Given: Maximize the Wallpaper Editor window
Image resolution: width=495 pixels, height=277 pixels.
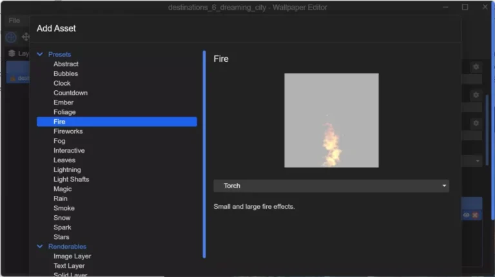Looking at the screenshot, I should [465, 7].
